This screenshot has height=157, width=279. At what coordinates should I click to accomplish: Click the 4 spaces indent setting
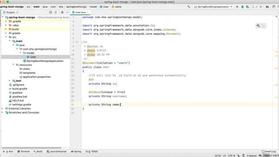click(x=252, y=156)
